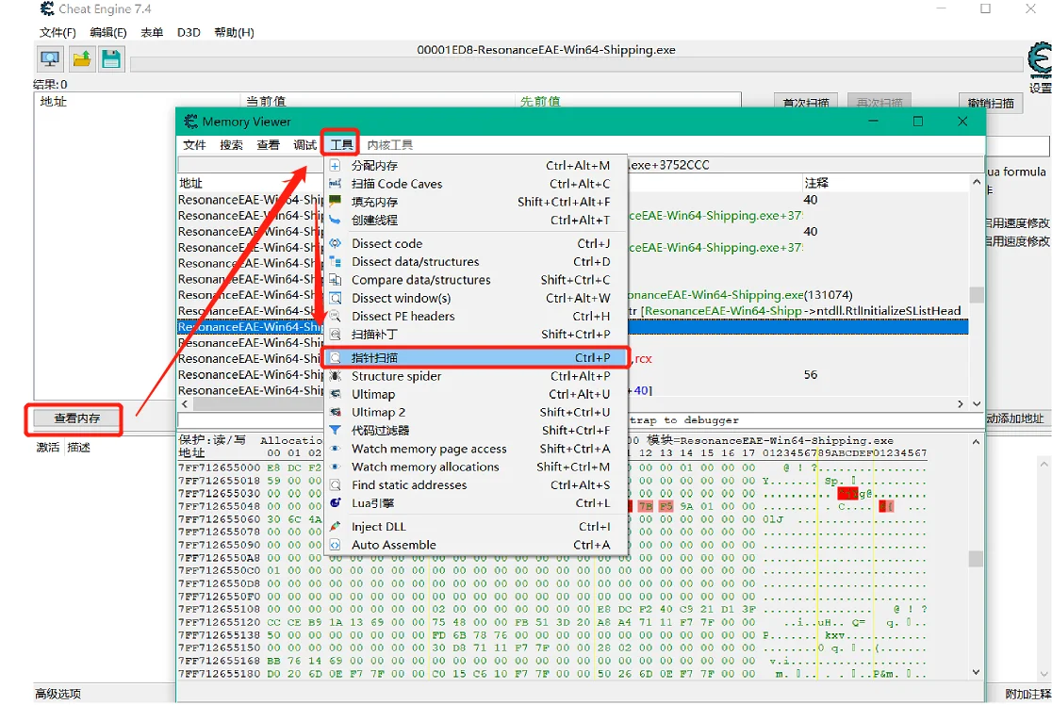
Task: Click the Dissect code icon
Action: click(x=336, y=243)
